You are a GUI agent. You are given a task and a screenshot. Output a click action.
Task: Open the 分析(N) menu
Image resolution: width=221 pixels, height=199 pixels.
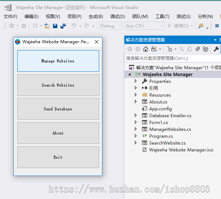coord(205,17)
